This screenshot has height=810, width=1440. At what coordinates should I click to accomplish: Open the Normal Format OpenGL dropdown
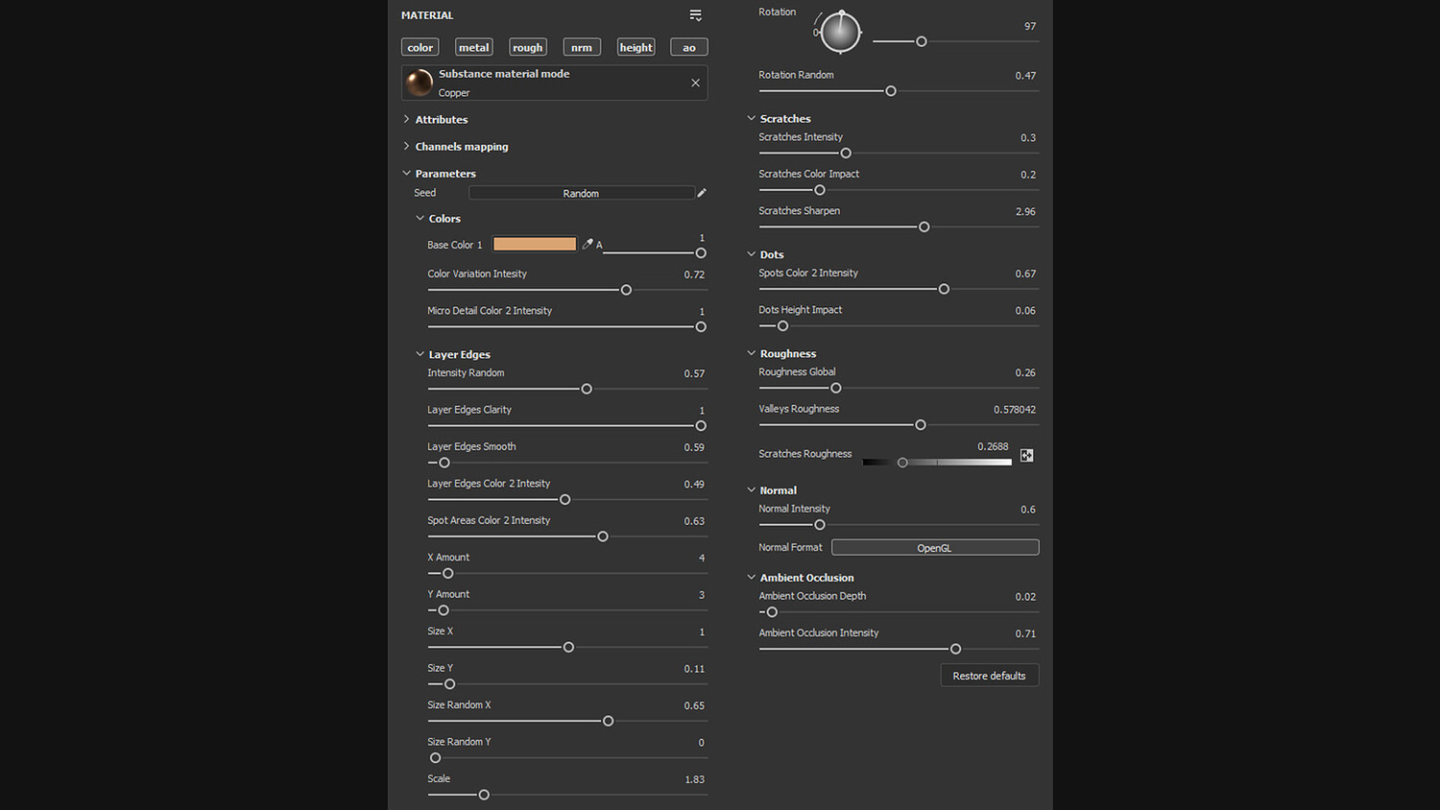(x=934, y=548)
